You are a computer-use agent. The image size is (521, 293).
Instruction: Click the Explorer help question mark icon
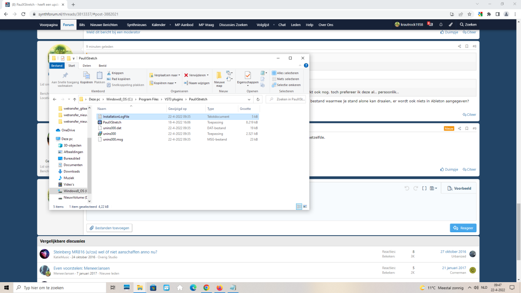coord(306,66)
